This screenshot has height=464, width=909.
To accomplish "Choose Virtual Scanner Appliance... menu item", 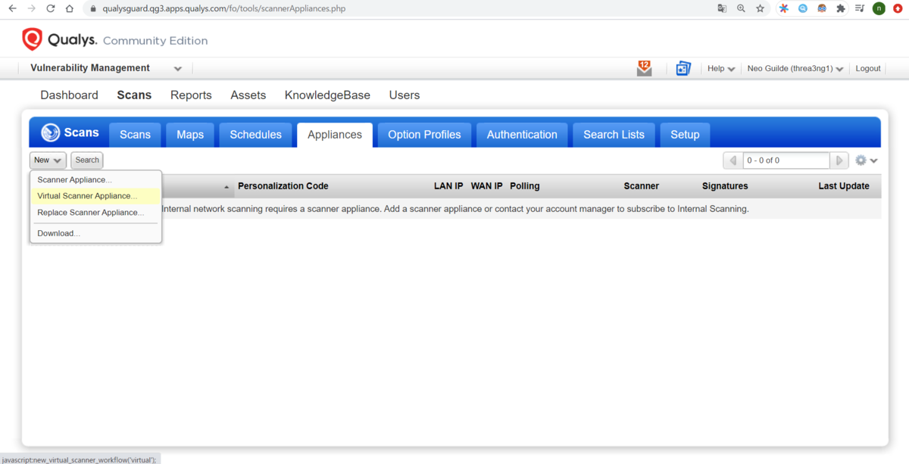I will (95, 196).
